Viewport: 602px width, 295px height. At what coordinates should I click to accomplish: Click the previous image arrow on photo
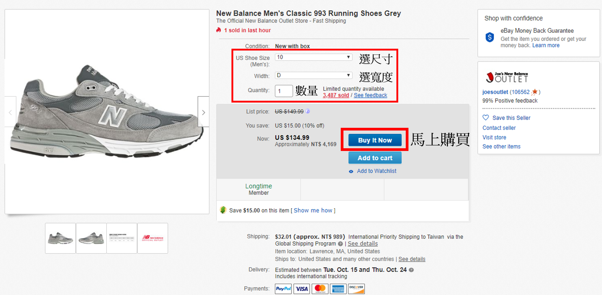click(10, 112)
